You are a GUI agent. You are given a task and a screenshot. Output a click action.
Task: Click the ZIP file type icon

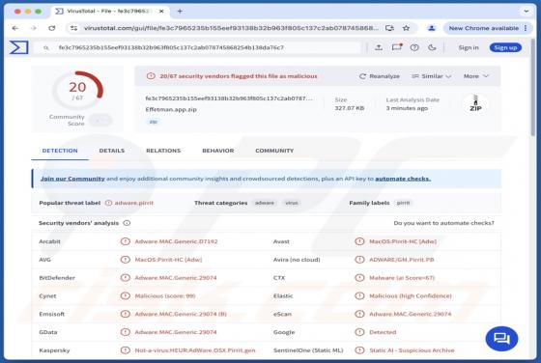475,103
